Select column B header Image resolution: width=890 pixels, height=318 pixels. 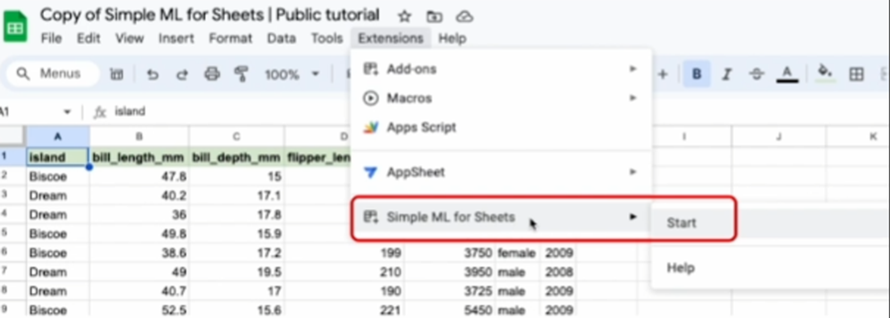139,136
